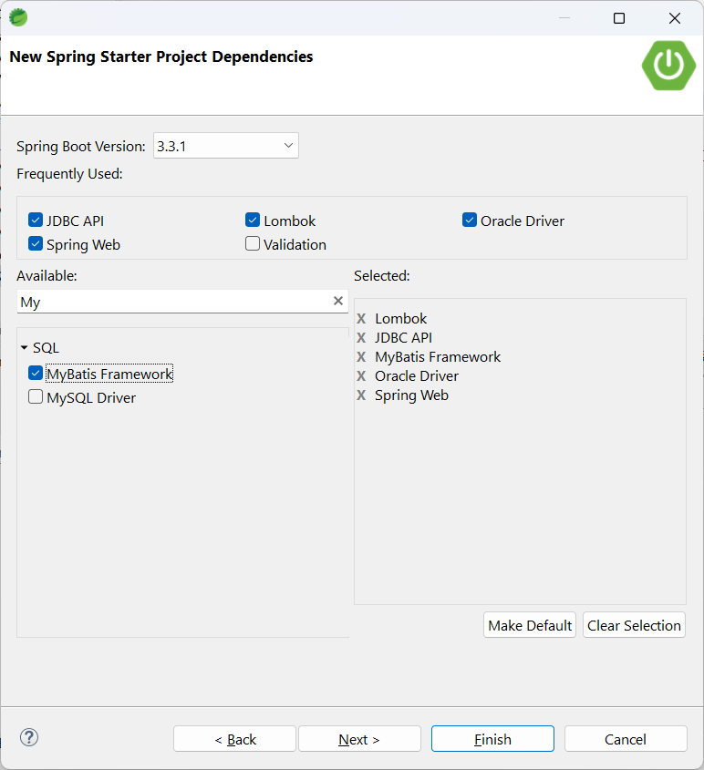Cancel the dialog
The width and height of the screenshot is (704, 770).
click(626, 739)
